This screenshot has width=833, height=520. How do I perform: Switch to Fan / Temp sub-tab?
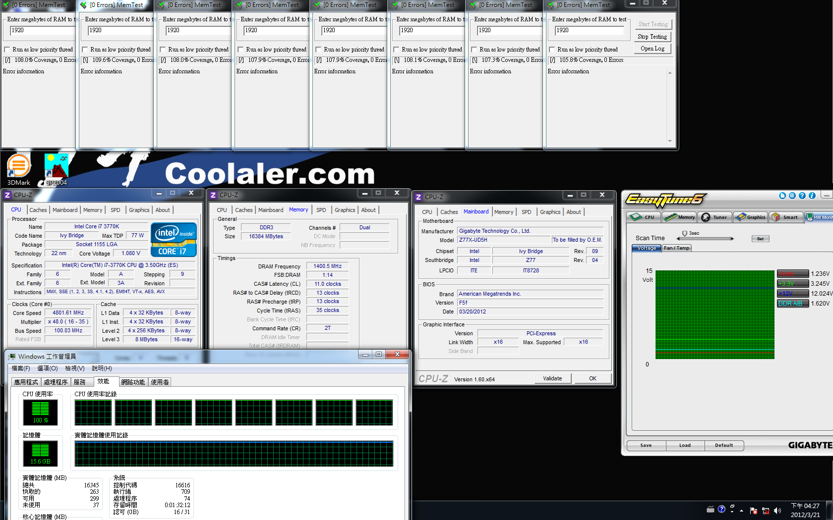(x=676, y=248)
